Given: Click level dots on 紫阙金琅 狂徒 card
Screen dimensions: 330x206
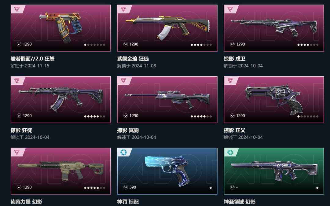Looking at the screenshot, I should (201, 45).
